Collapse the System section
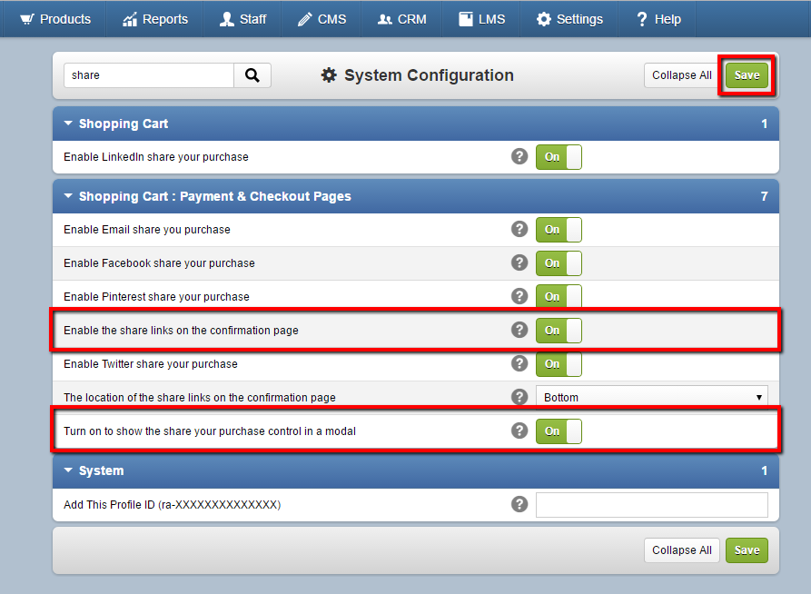The height and width of the screenshot is (594, 811). click(416, 470)
